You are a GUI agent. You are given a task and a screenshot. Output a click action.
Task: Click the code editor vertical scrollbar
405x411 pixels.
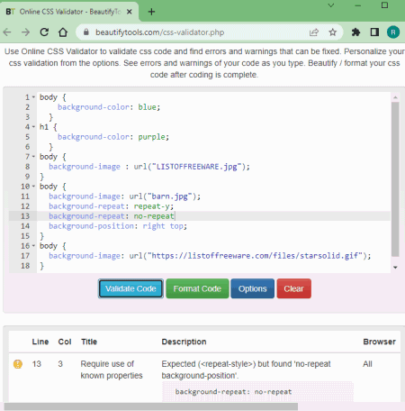395,179
